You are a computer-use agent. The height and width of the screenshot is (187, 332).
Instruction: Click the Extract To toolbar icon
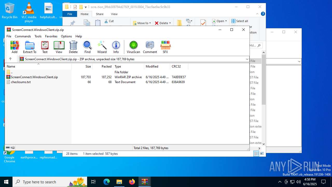point(30,47)
